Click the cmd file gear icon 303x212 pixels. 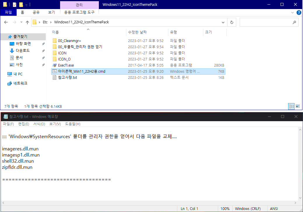pyautogui.click(x=55, y=71)
